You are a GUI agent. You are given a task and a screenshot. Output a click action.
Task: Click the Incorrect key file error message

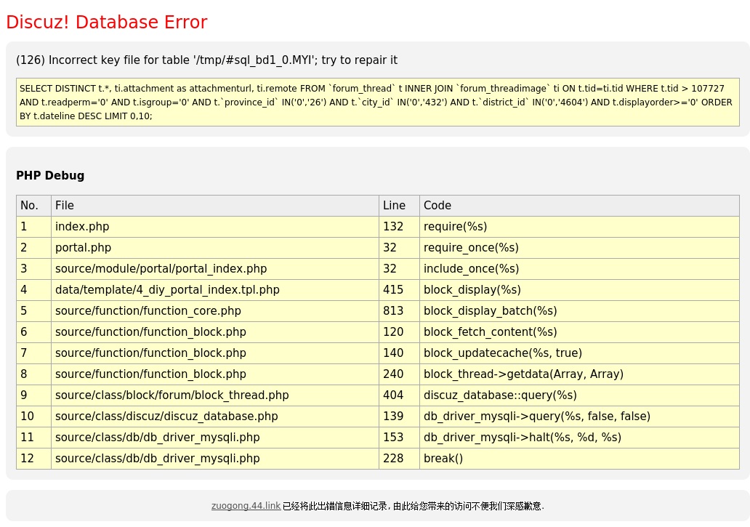click(x=206, y=60)
